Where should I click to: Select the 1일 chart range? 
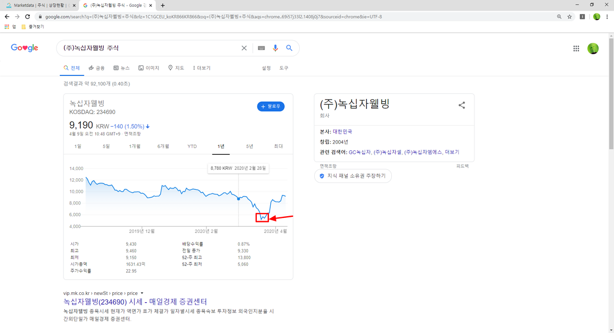pyautogui.click(x=78, y=146)
